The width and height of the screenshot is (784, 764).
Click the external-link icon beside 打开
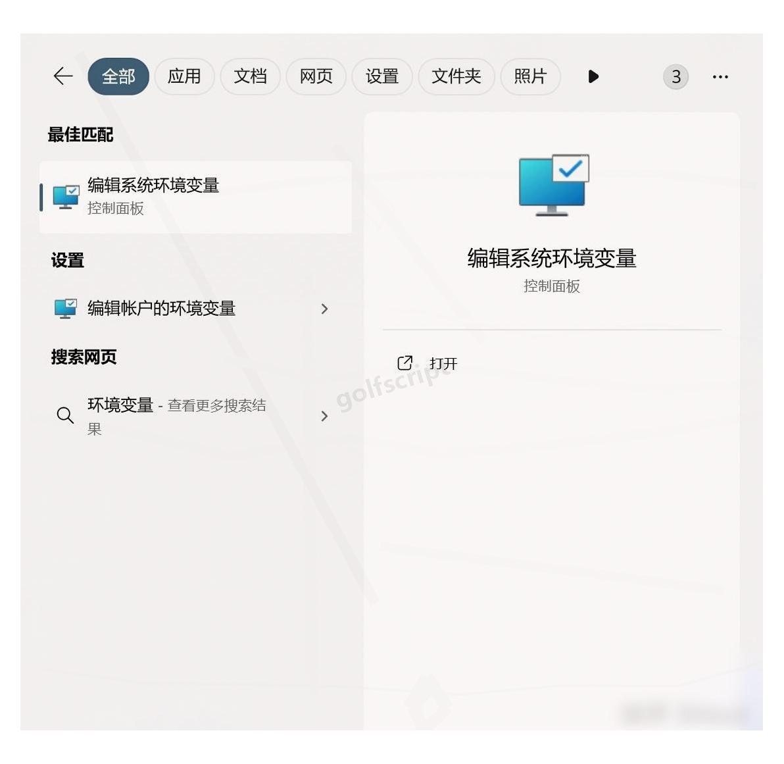(x=404, y=363)
